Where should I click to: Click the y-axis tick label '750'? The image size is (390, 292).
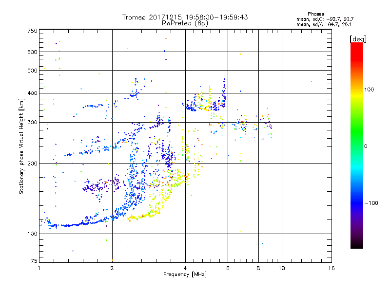tap(32, 31)
